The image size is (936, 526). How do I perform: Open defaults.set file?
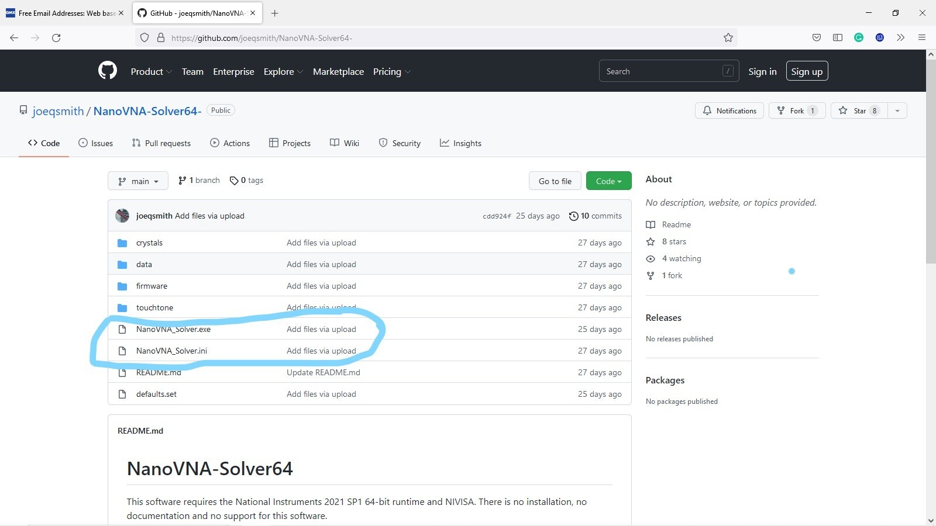pyautogui.click(x=156, y=394)
